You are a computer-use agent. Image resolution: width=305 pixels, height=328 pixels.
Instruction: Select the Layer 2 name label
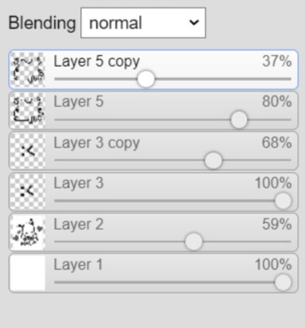79,224
